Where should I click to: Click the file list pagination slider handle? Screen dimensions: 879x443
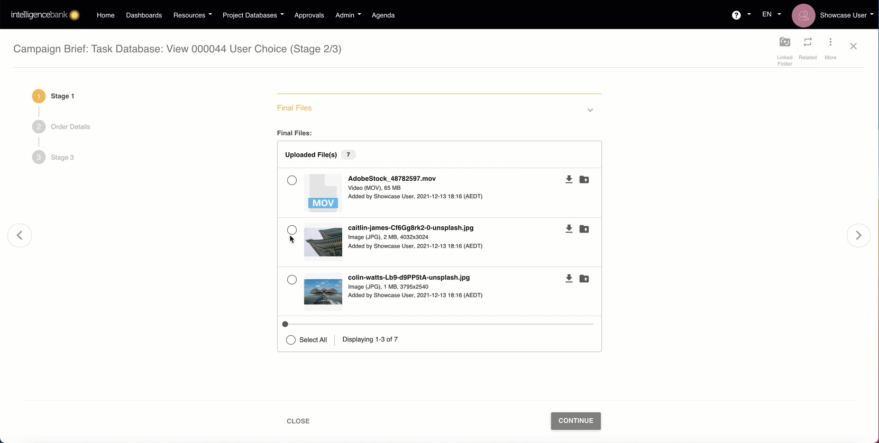tap(285, 324)
